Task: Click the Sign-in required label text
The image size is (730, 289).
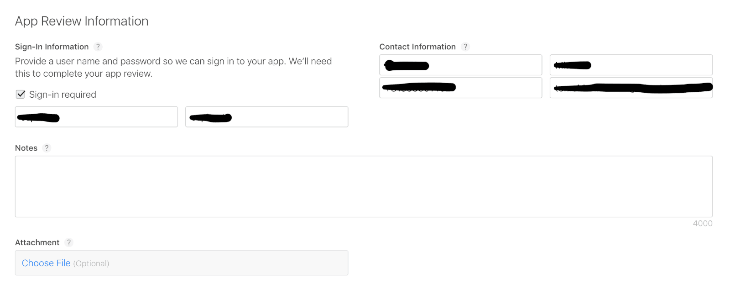Action: tap(63, 95)
